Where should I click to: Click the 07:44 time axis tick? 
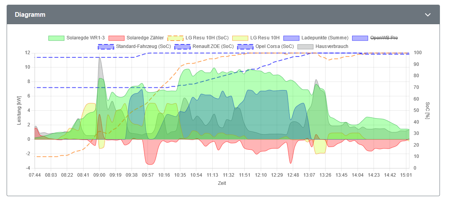[x=35, y=175]
